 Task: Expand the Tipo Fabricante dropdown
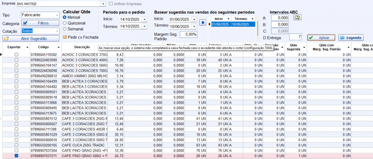[x=56, y=15]
